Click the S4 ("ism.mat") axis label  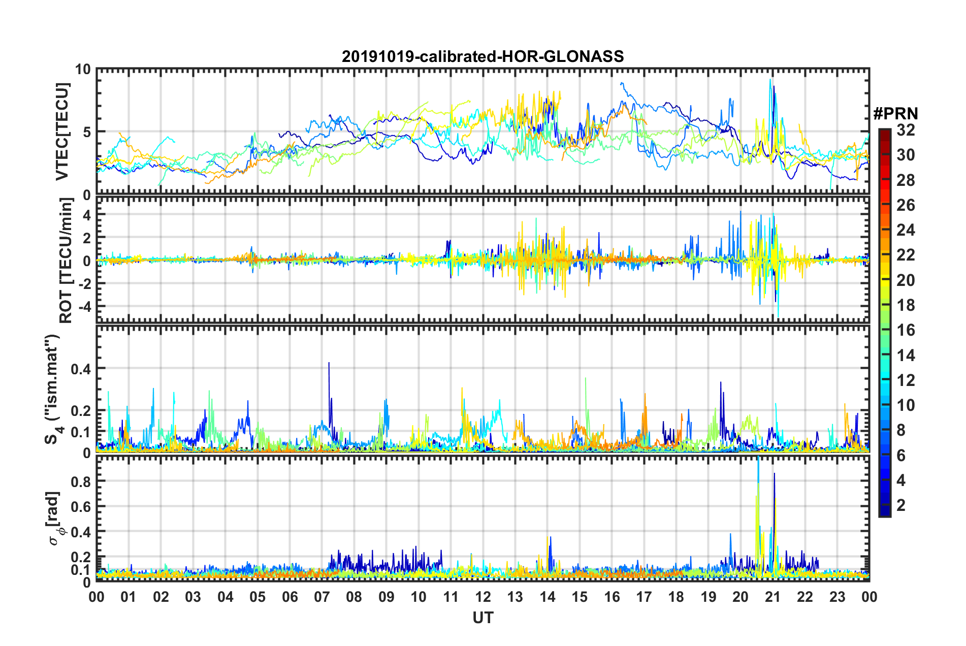tap(53, 389)
